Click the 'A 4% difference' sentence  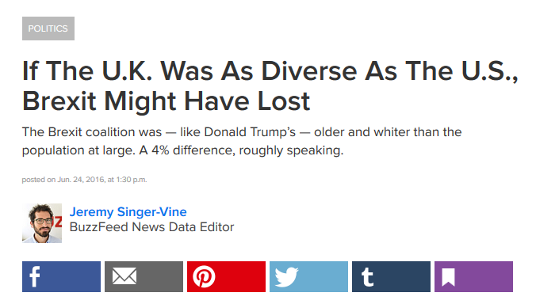241,150
